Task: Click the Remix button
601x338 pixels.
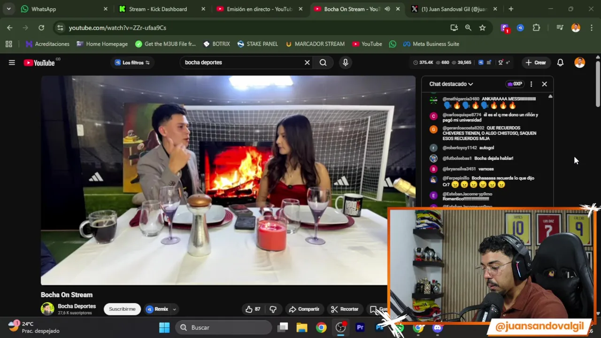Action: coord(157,309)
